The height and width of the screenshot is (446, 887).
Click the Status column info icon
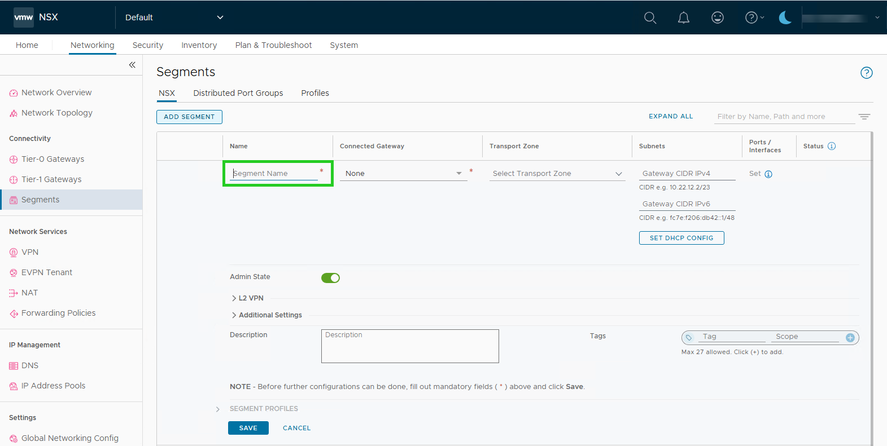832,146
